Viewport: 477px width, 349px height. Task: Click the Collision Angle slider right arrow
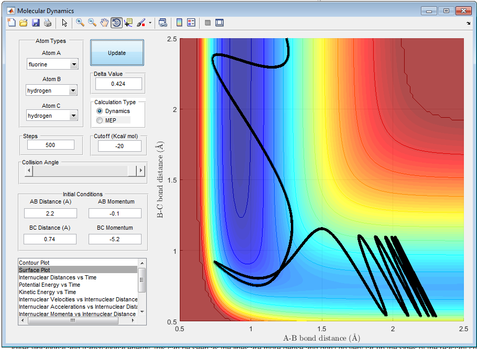pos(140,171)
